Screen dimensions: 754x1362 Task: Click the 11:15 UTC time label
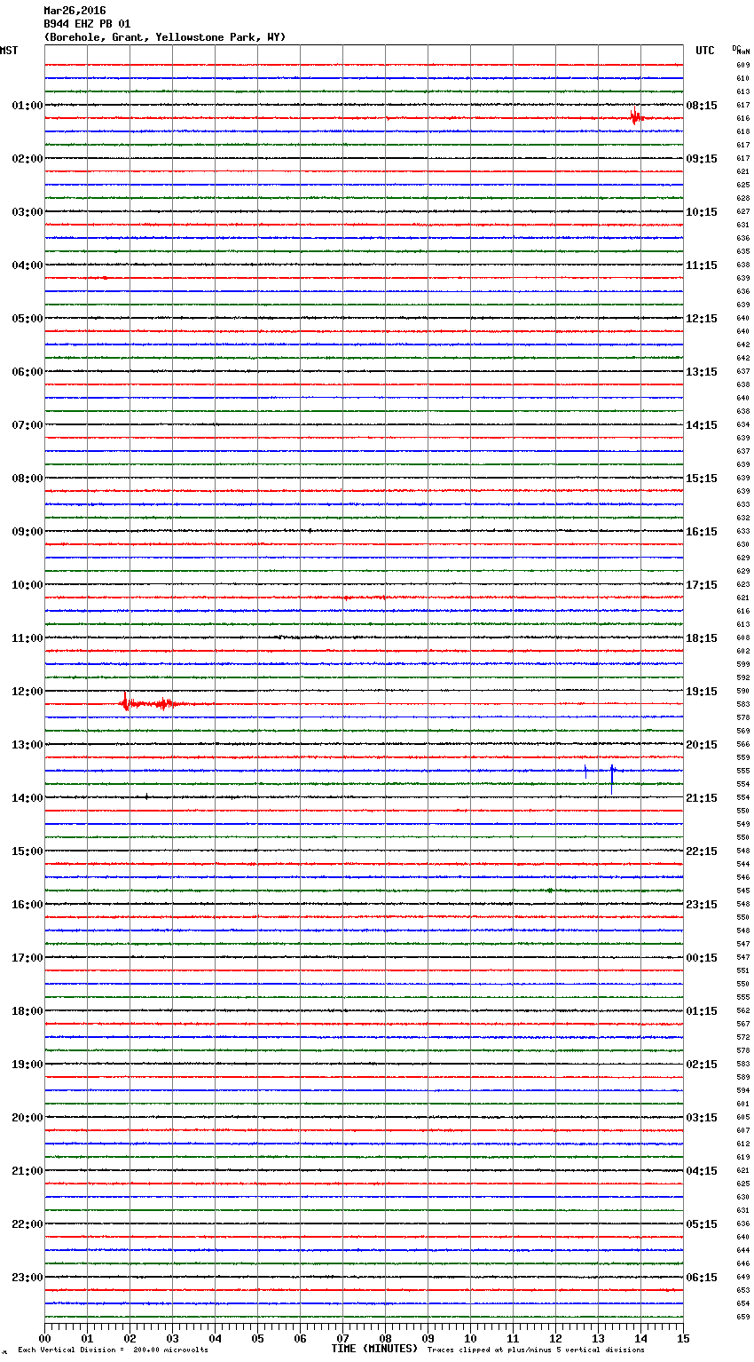(702, 265)
